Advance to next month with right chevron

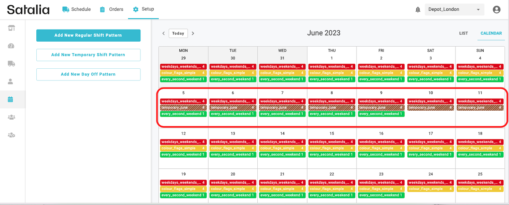193,33
